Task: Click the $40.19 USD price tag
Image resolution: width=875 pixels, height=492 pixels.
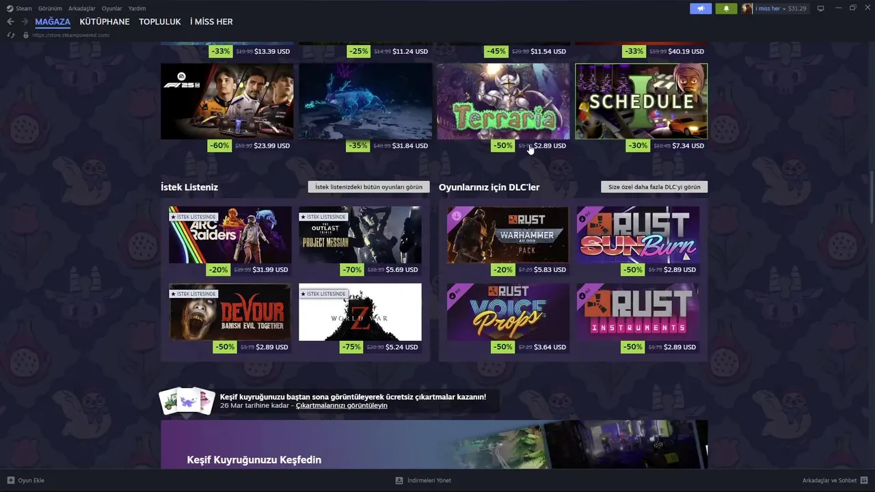Action: point(686,51)
